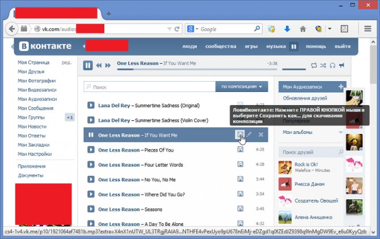Go to Моя Страница in the sidebar
The image size is (380, 239).
click(33, 62)
